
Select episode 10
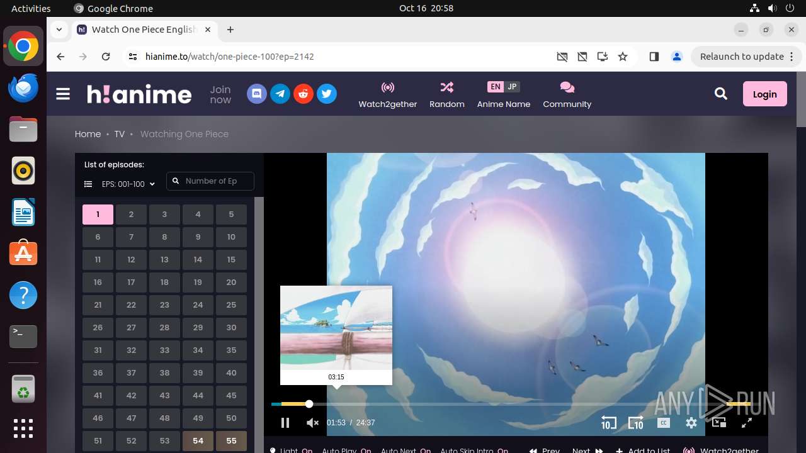coord(231,237)
